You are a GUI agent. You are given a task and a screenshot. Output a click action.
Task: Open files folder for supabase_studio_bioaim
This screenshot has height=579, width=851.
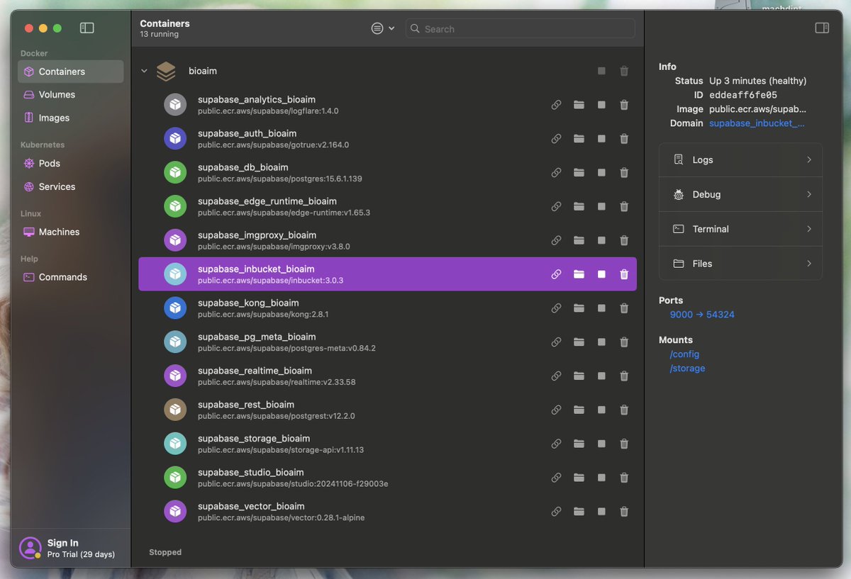[x=579, y=478]
